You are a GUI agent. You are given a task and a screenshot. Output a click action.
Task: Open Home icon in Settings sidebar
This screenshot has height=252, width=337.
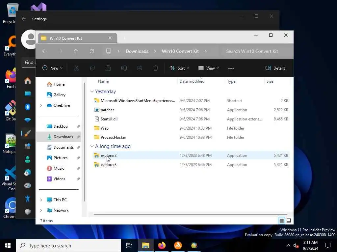pyautogui.click(x=28, y=81)
